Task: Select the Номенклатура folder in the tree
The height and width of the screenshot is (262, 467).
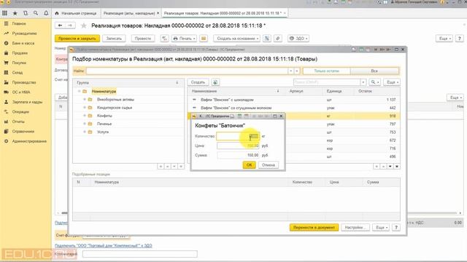Action: (104, 91)
